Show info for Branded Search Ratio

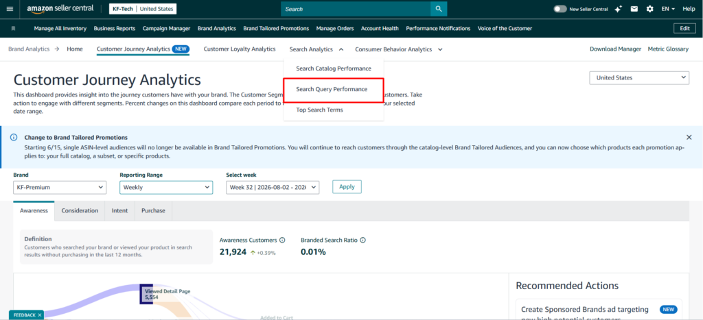[x=362, y=241]
